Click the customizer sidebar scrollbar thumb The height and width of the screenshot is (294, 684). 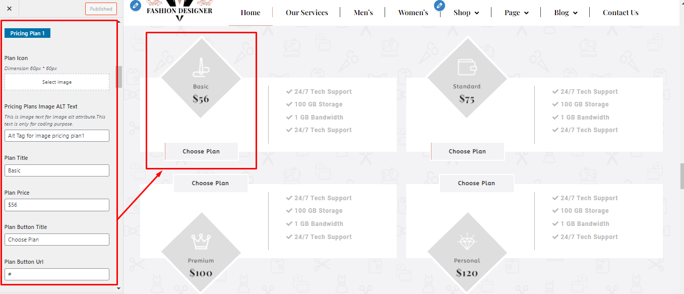point(119,77)
